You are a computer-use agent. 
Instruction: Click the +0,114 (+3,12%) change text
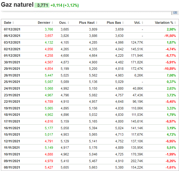(x=65, y=5)
